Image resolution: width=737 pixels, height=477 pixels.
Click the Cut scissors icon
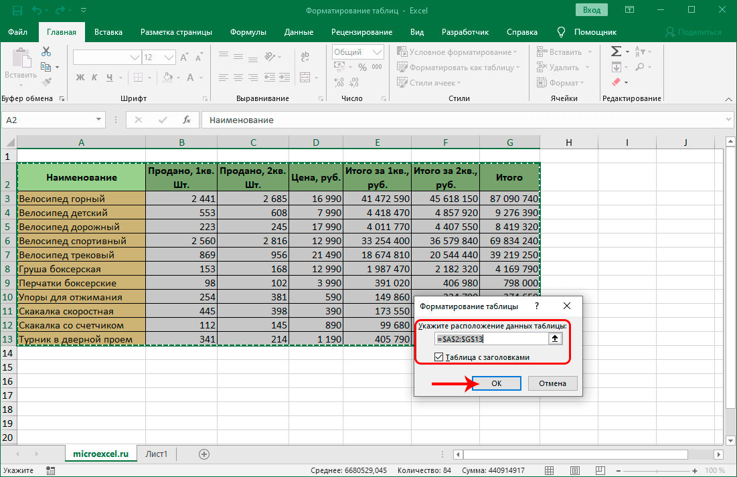[46, 52]
